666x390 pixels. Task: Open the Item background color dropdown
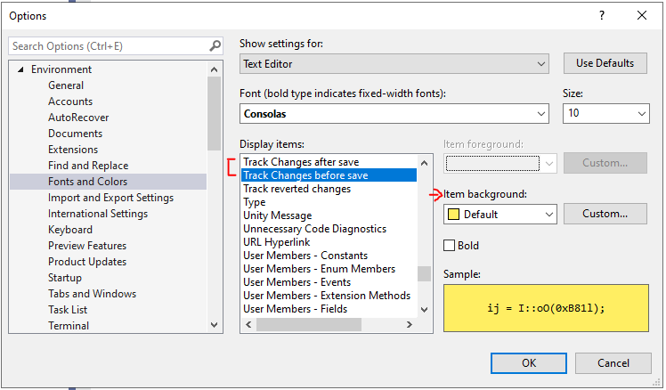click(x=499, y=214)
